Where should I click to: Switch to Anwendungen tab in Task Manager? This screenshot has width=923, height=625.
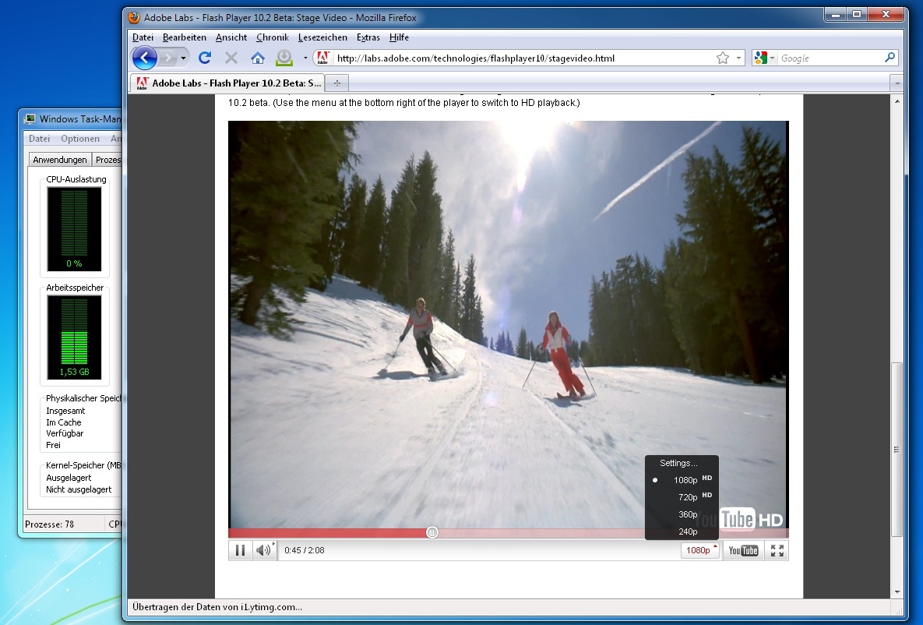click(60, 160)
